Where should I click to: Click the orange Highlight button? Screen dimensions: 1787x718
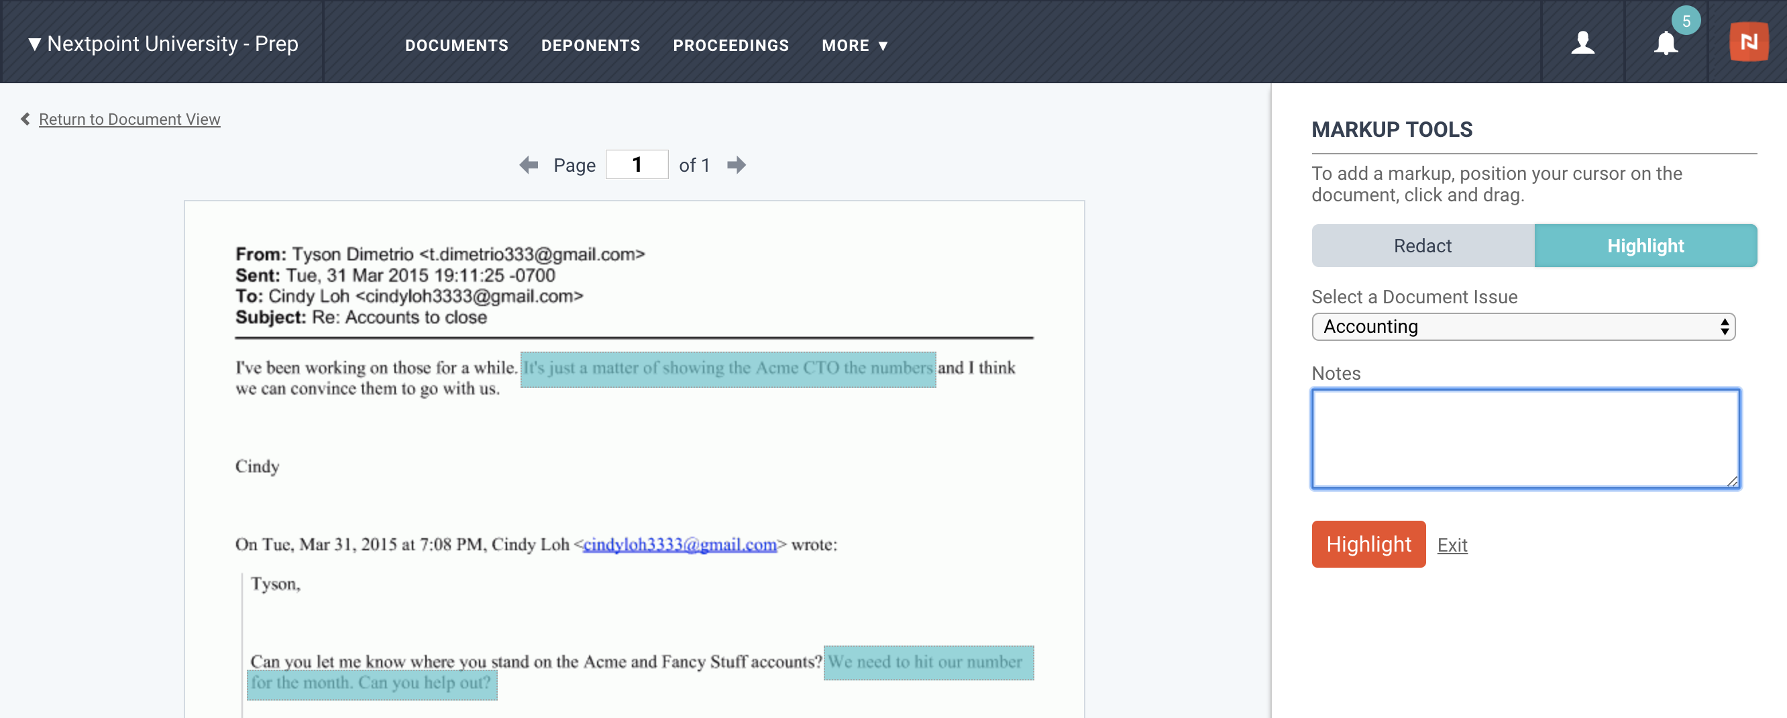(1368, 545)
